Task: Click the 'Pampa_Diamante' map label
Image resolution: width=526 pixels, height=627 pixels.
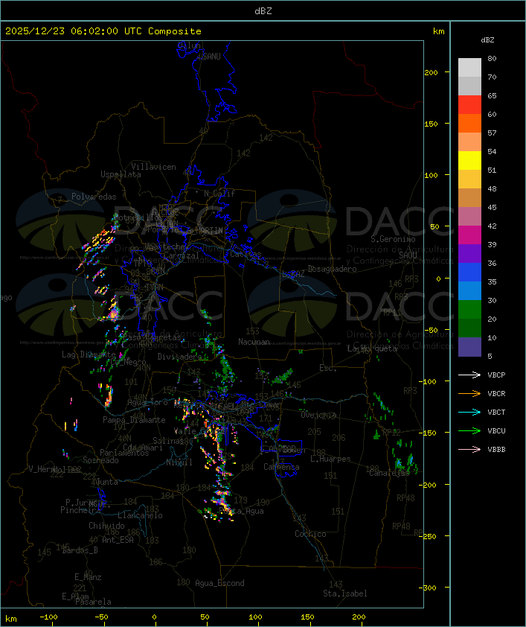Action: [134, 420]
